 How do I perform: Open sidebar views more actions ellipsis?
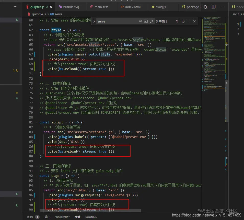[16, 7]
